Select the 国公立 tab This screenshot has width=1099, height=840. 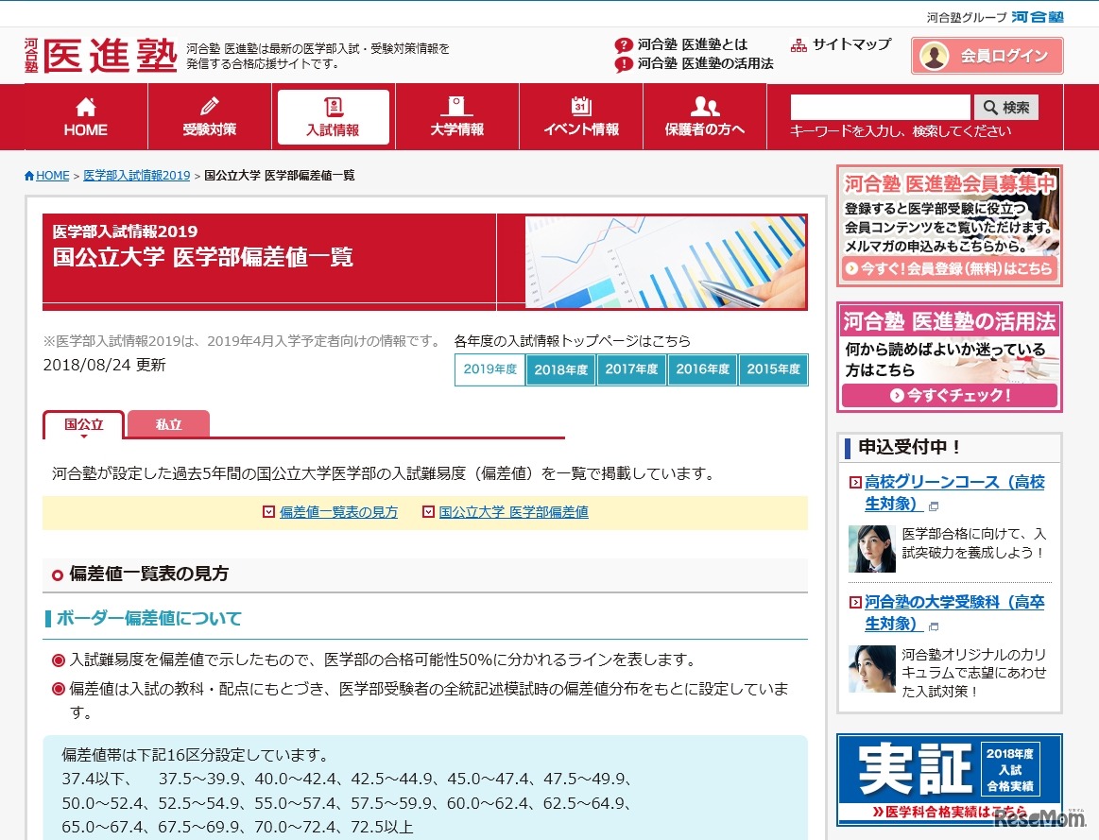[x=83, y=424]
